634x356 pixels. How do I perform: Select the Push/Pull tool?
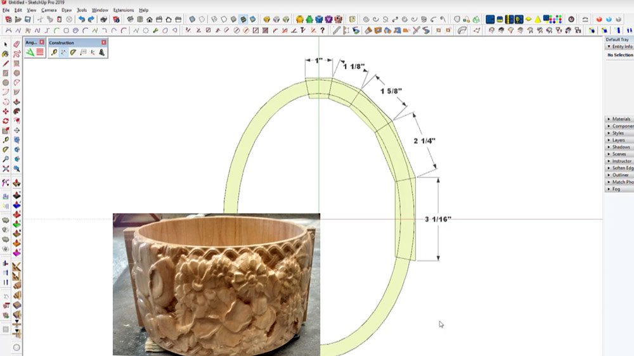click(x=16, y=102)
